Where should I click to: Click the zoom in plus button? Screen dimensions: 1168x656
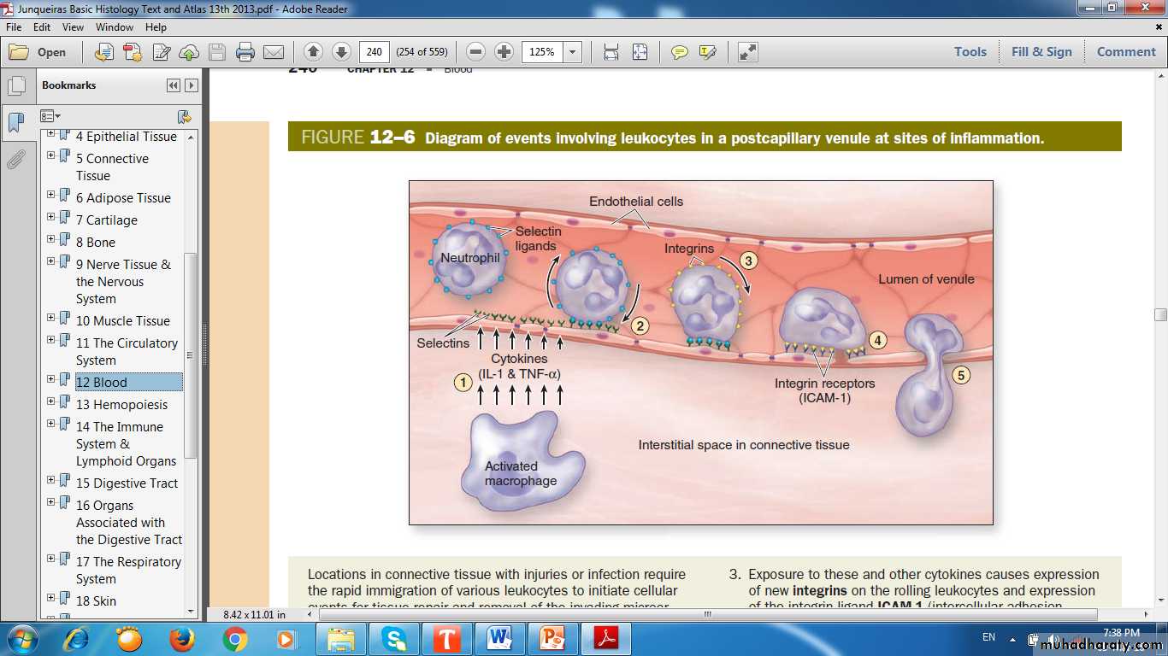coord(504,52)
